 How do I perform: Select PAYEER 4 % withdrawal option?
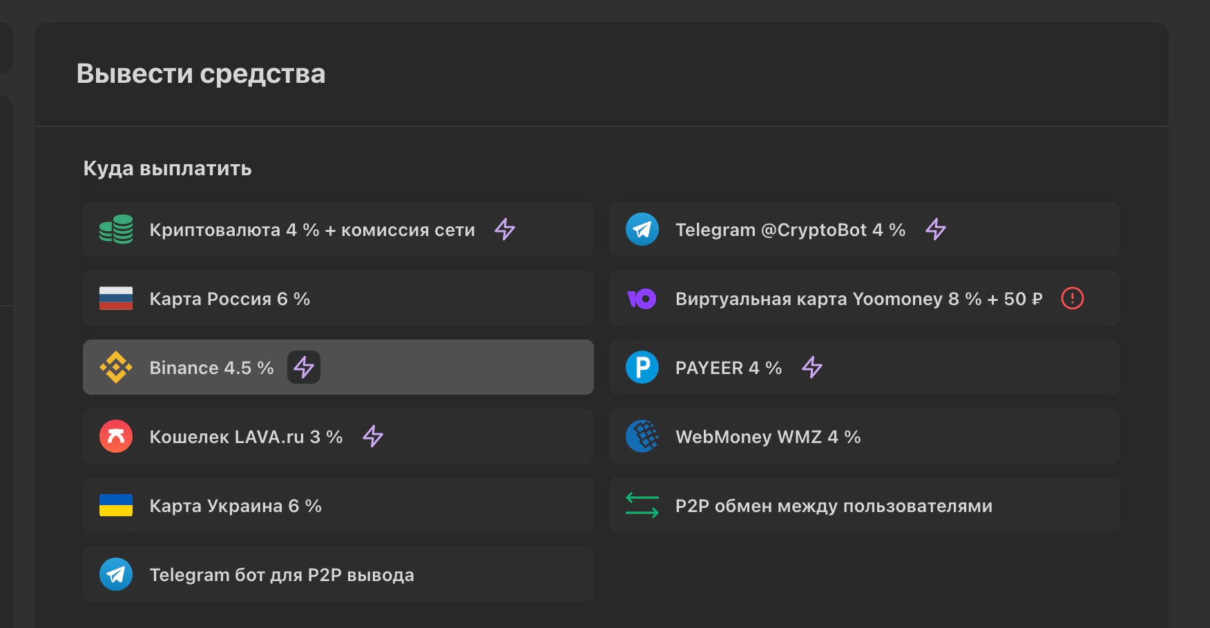pos(729,368)
